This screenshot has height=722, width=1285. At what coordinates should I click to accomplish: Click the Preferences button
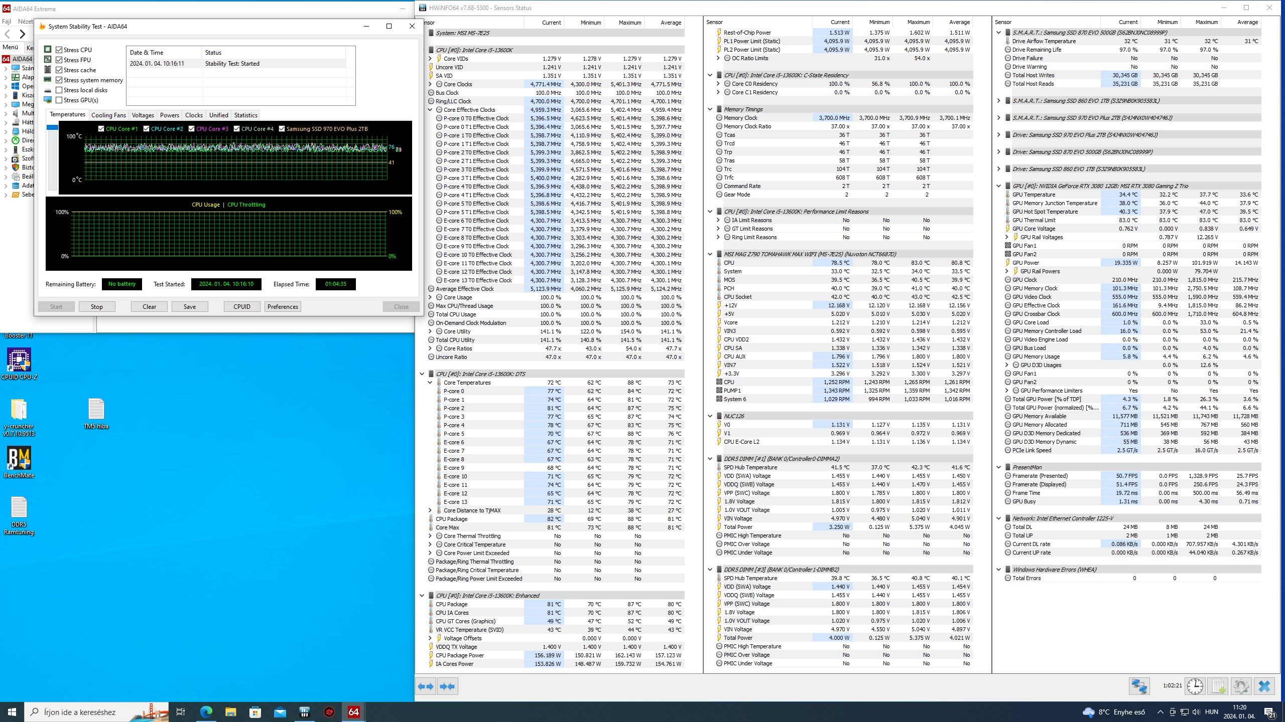point(283,307)
